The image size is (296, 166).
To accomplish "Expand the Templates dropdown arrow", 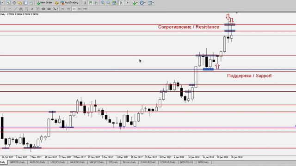I will (153, 3).
